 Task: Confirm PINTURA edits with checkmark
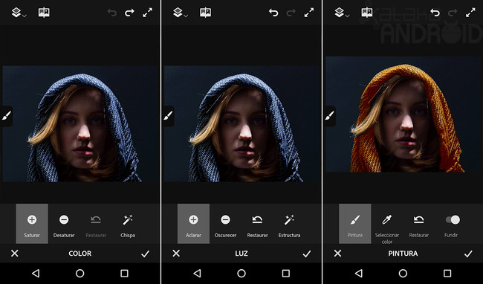pos(468,254)
